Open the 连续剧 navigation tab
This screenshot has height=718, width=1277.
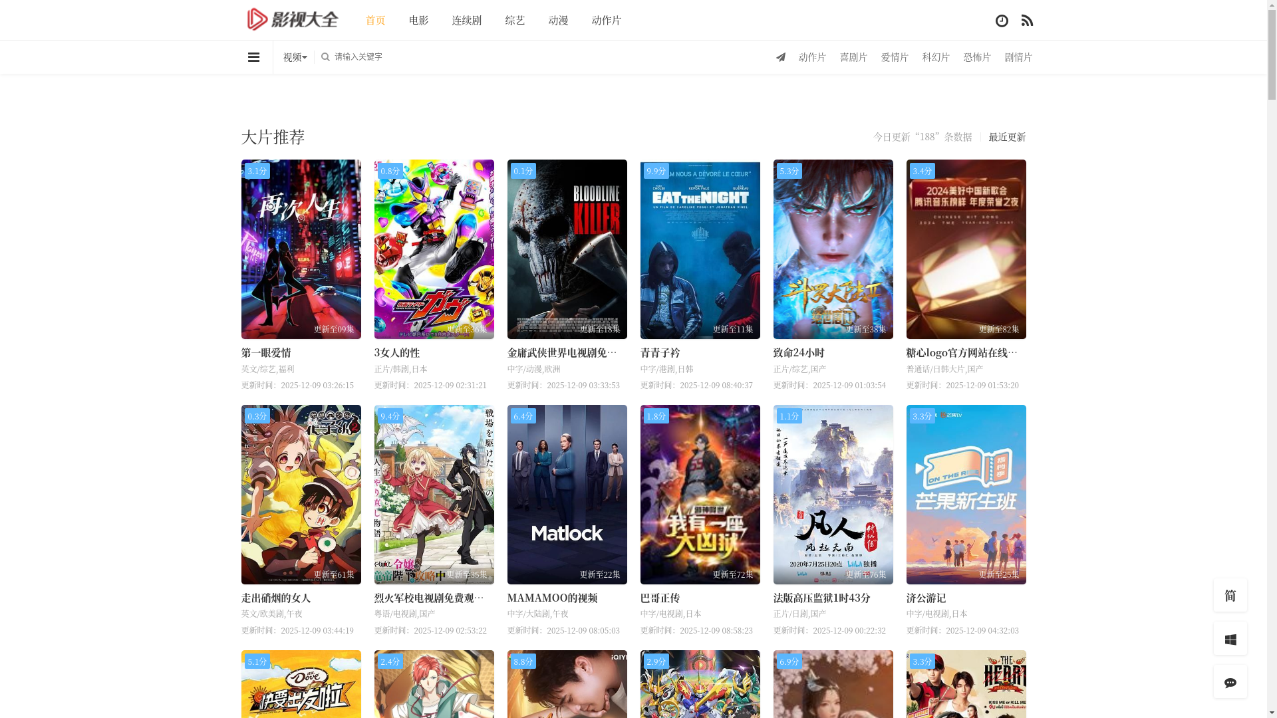tap(466, 21)
